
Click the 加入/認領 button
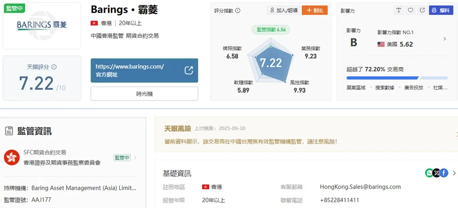click(x=284, y=11)
